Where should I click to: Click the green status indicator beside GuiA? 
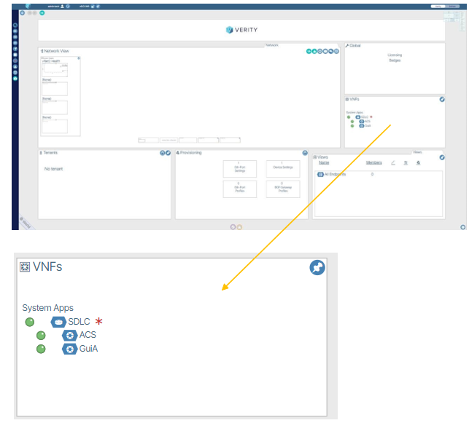tap(41, 349)
